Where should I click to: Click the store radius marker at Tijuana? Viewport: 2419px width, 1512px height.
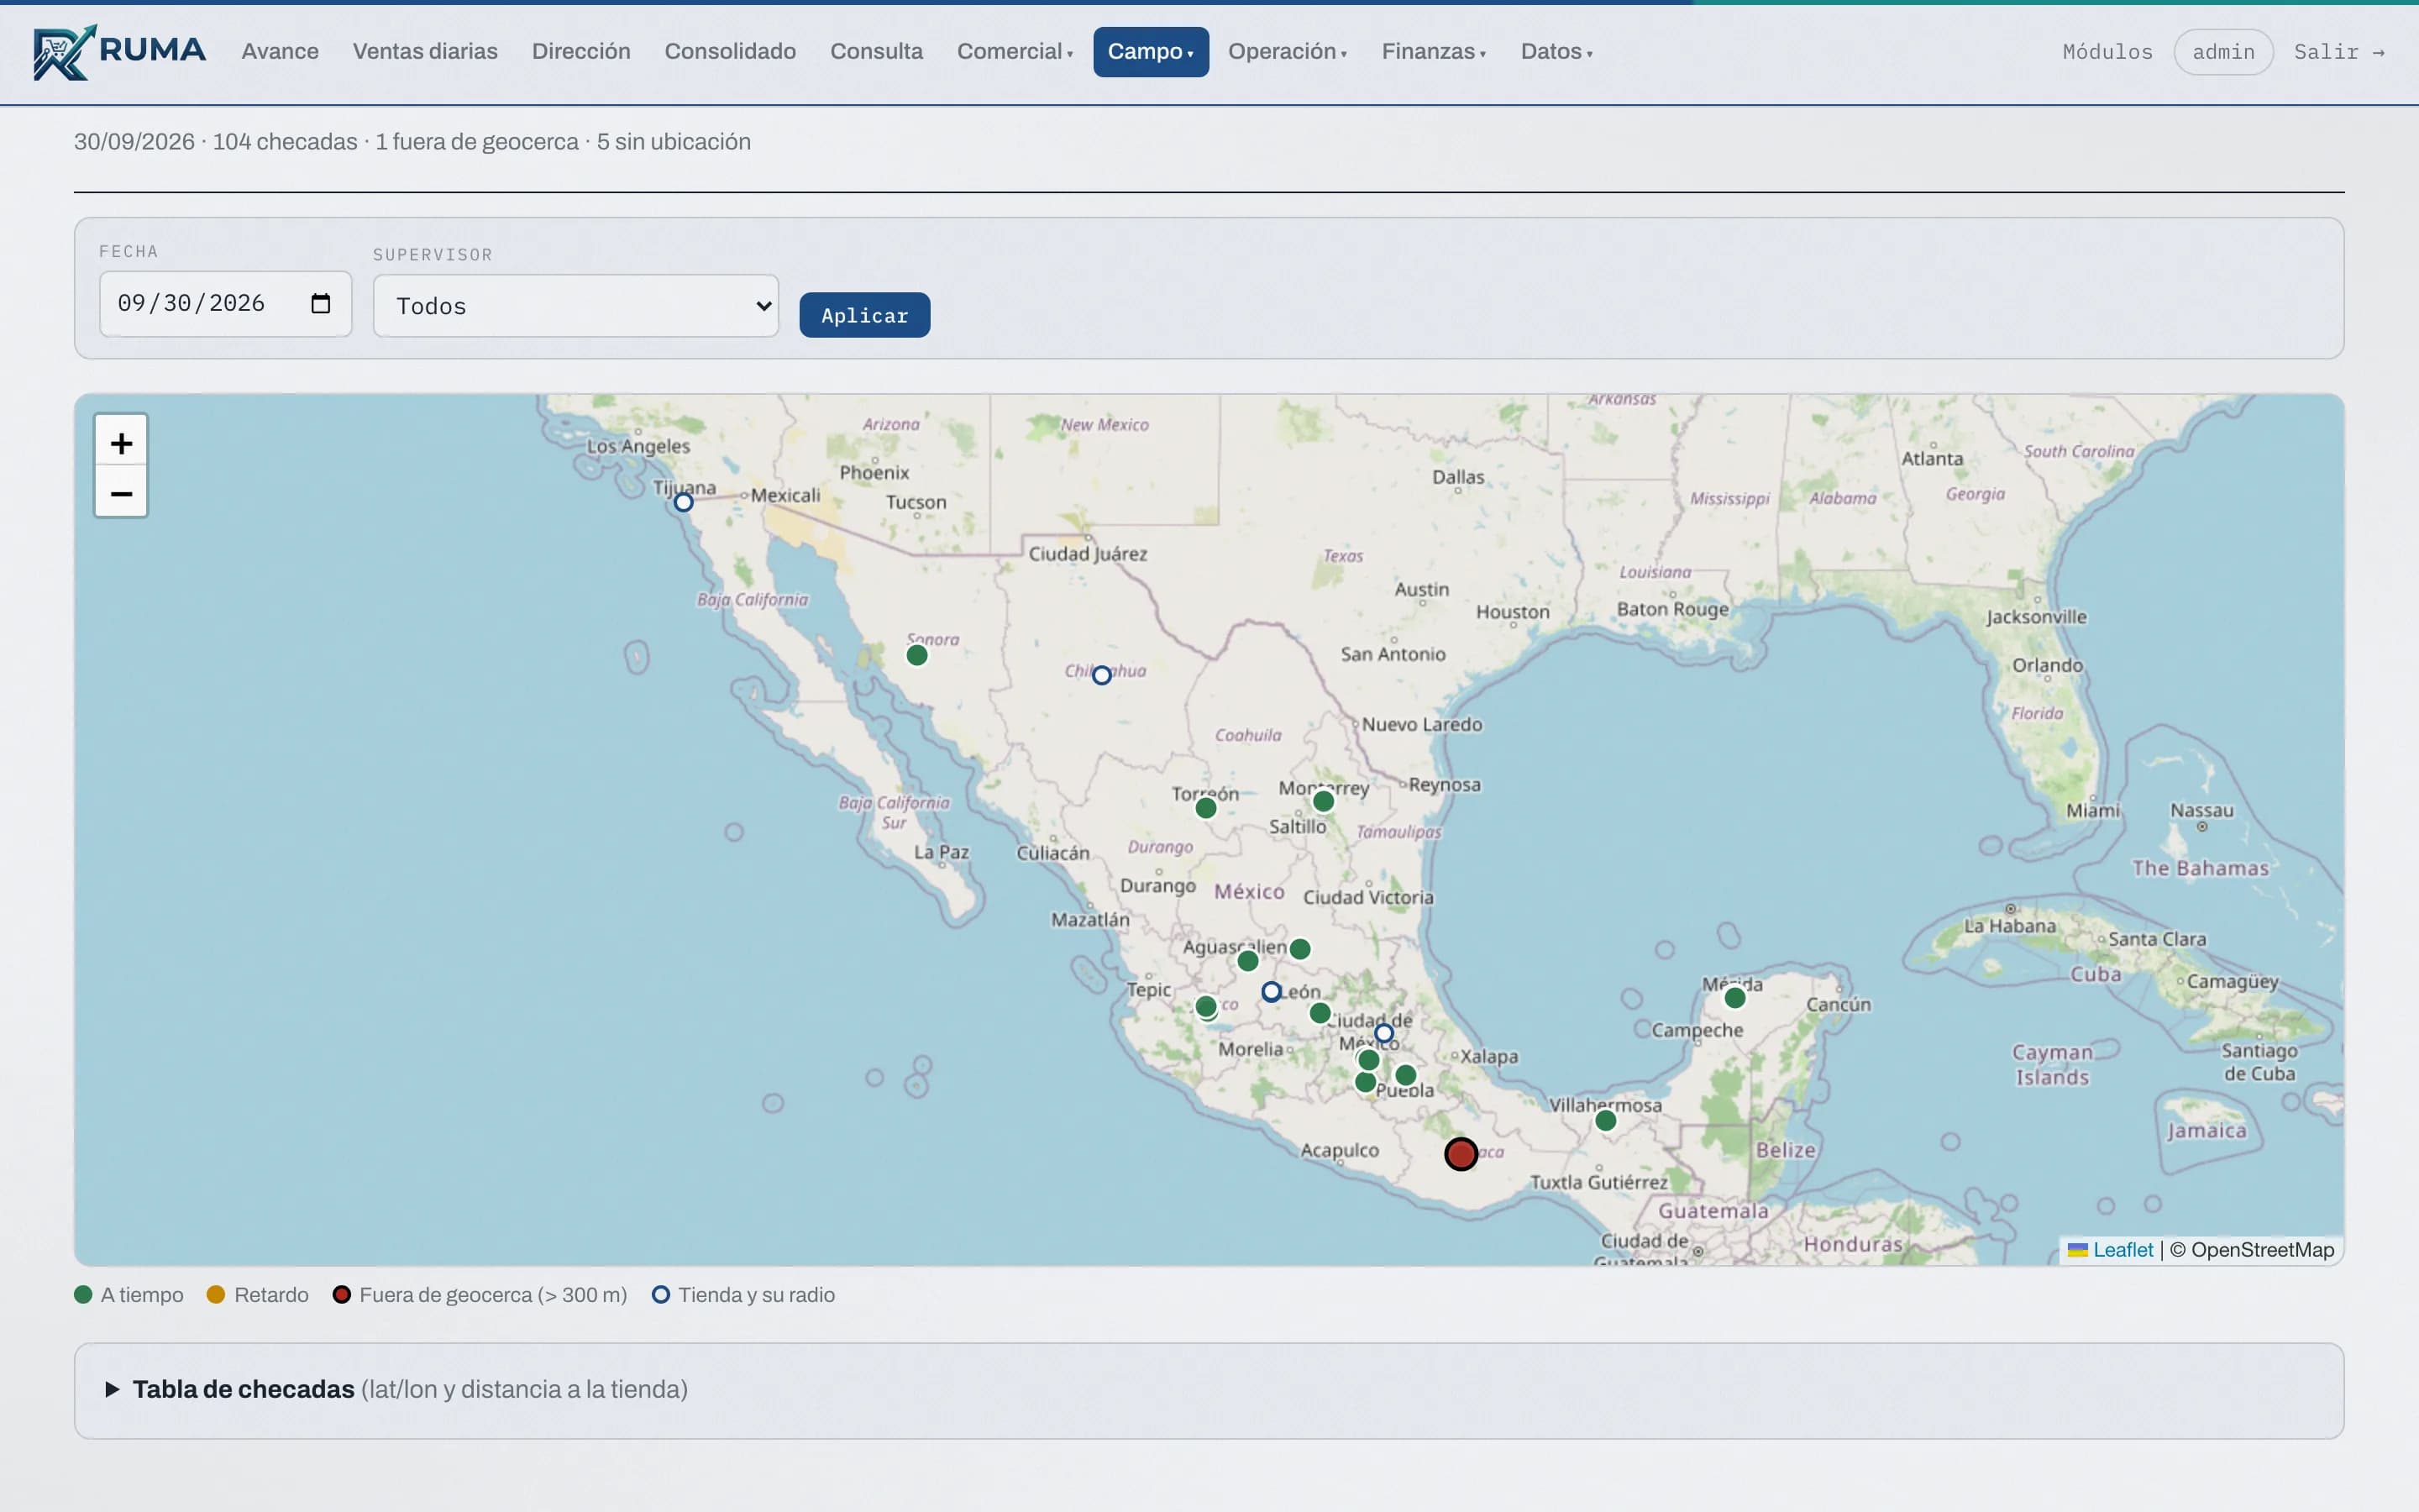click(684, 502)
